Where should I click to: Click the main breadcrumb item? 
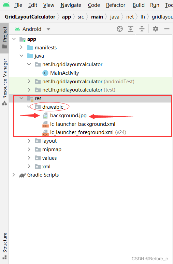pyautogui.click(x=97, y=17)
